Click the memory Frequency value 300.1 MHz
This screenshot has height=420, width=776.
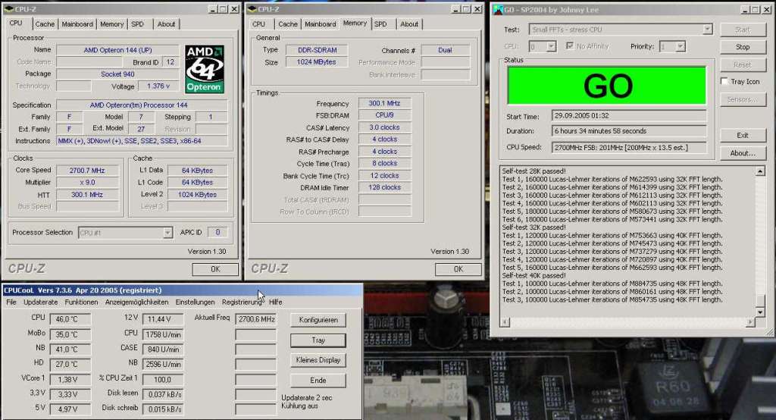coord(384,103)
